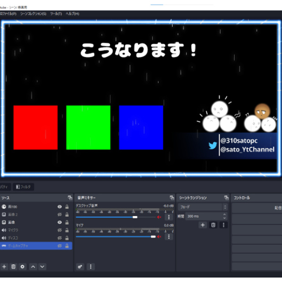This screenshot has width=282, height=282.
Task: Show the 画像 2 source via eye icon
Action: [x=60, y=215]
